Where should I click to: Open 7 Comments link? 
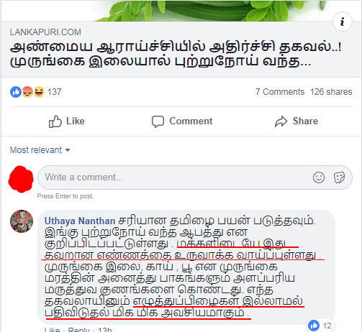click(280, 92)
